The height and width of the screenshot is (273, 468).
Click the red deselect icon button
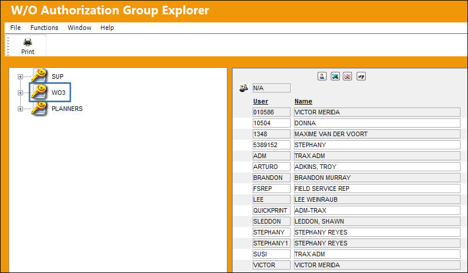click(347, 76)
